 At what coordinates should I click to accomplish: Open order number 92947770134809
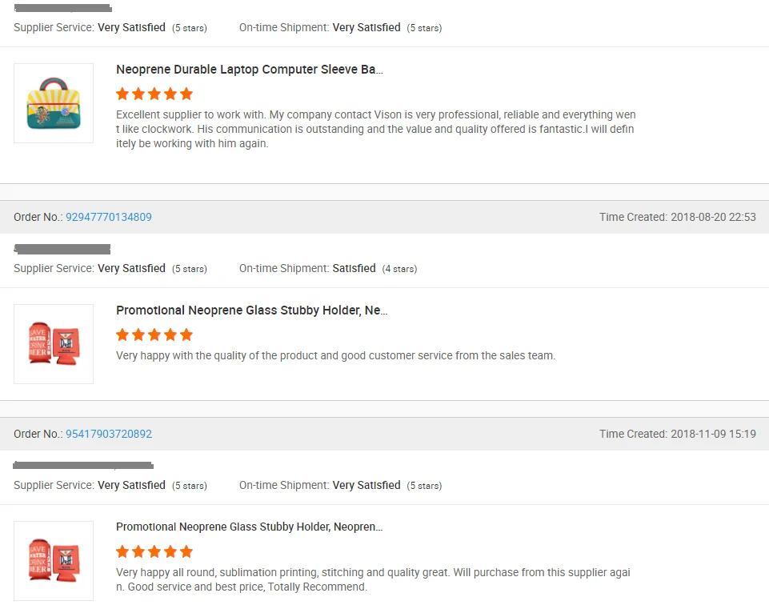click(108, 217)
